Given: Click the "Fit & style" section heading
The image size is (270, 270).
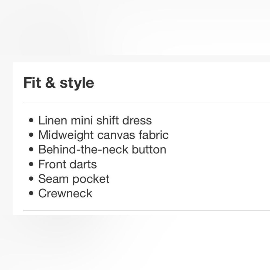Looking at the screenshot, I should click(59, 83).
